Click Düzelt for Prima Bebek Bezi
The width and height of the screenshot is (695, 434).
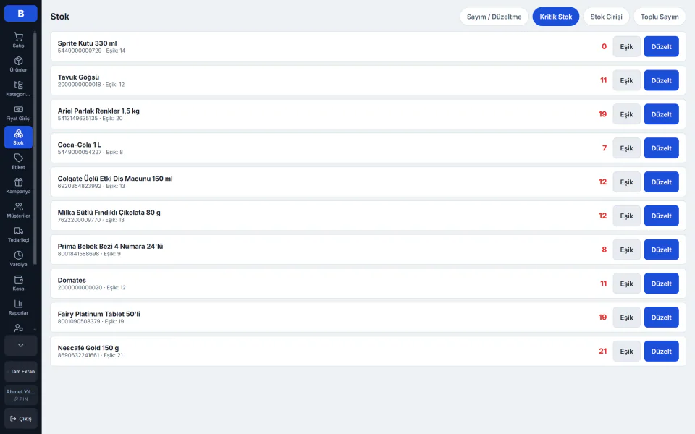click(x=661, y=250)
